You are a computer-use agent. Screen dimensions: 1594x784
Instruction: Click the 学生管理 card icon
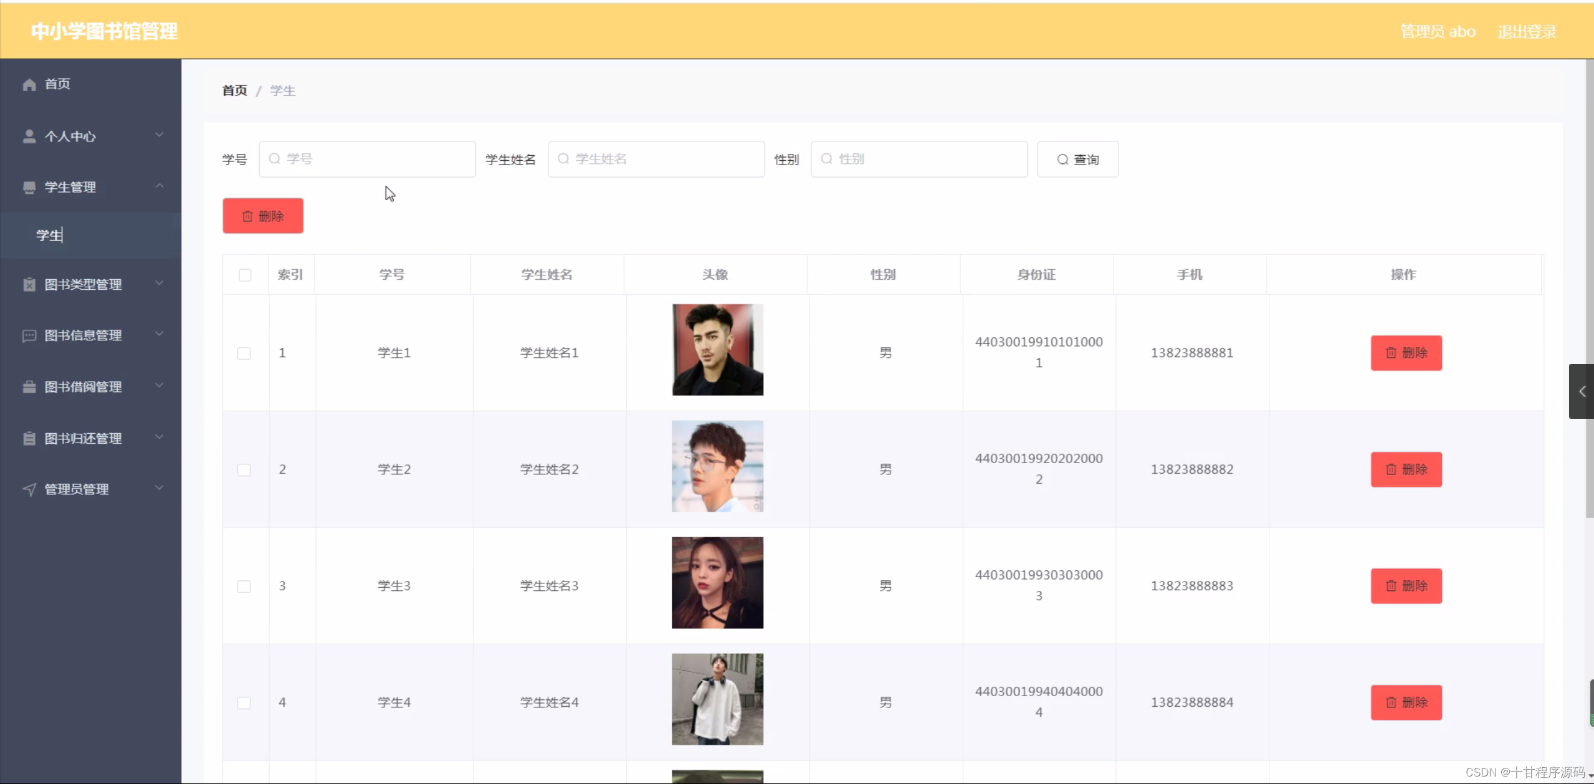click(29, 187)
